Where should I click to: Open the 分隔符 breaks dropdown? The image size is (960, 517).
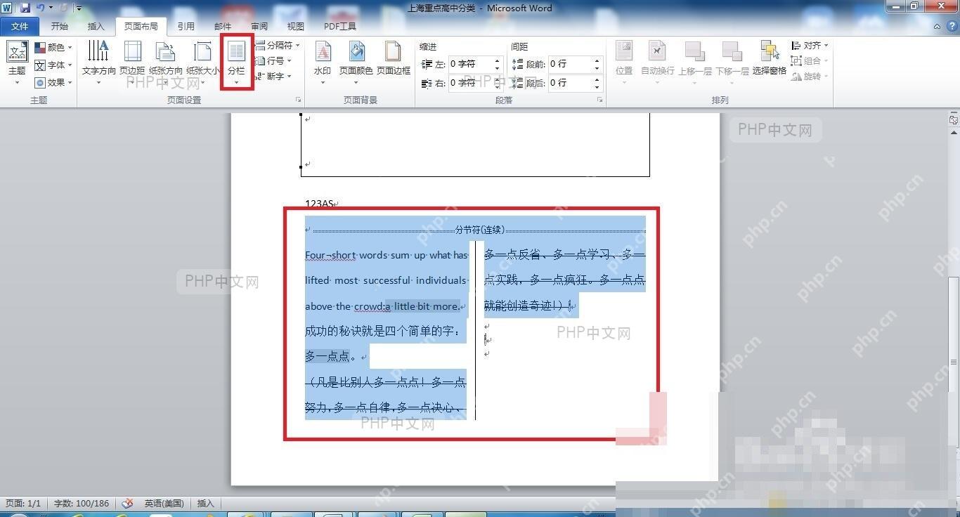click(x=278, y=45)
